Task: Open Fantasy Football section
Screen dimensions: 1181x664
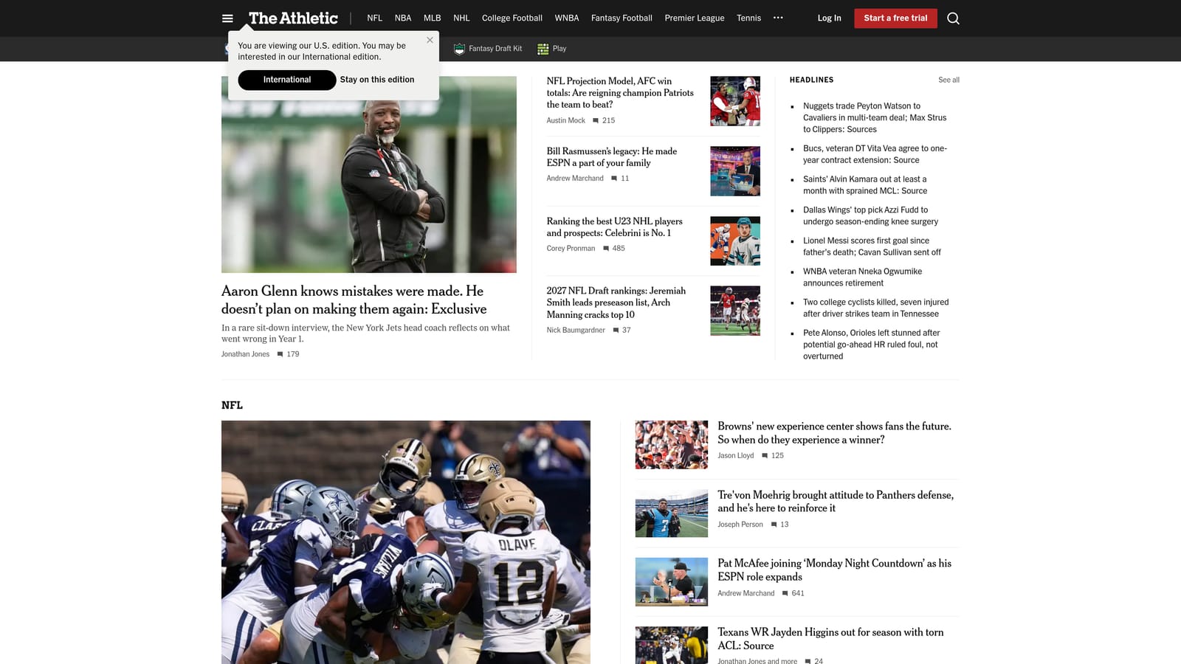Action: (x=622, y=18)
